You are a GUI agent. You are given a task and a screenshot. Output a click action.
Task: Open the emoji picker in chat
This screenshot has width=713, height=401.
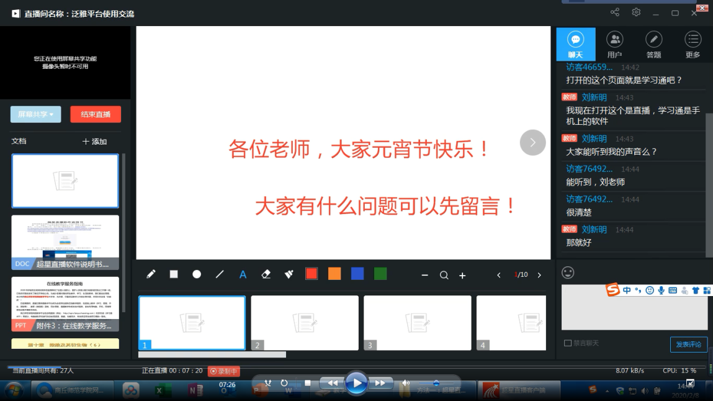[x=567, y=273]
